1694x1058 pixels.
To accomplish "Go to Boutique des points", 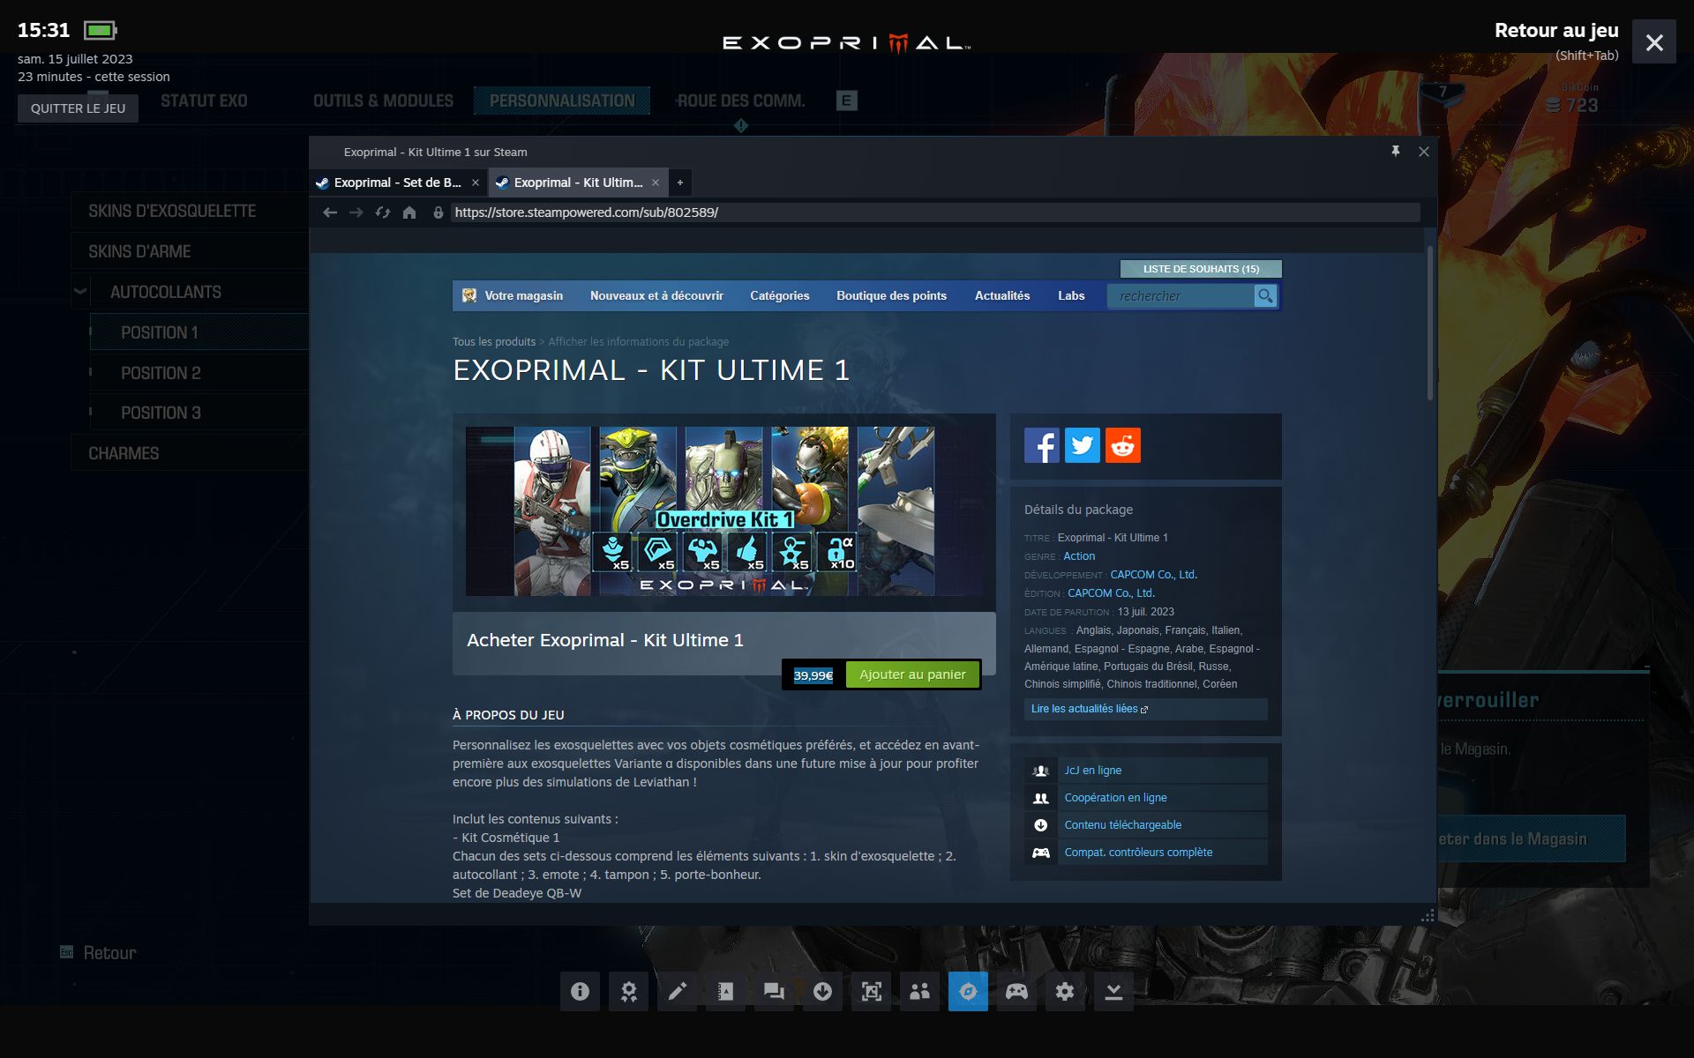I will click(x=891, y=296).
